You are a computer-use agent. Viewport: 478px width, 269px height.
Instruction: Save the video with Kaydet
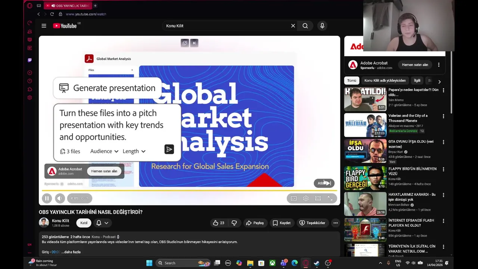282,223
